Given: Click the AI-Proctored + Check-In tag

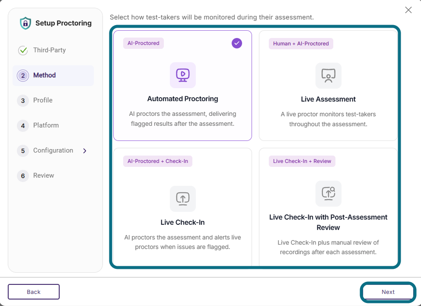Looking at the screenshot, I should pos(158,161).
